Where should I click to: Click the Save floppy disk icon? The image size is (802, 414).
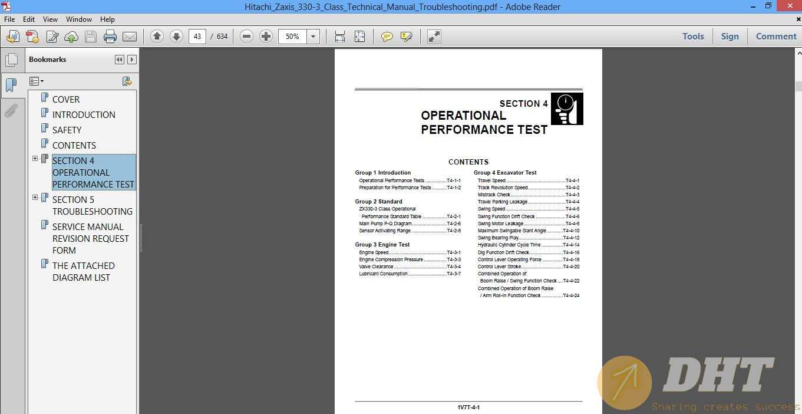(x=91, y=37)
